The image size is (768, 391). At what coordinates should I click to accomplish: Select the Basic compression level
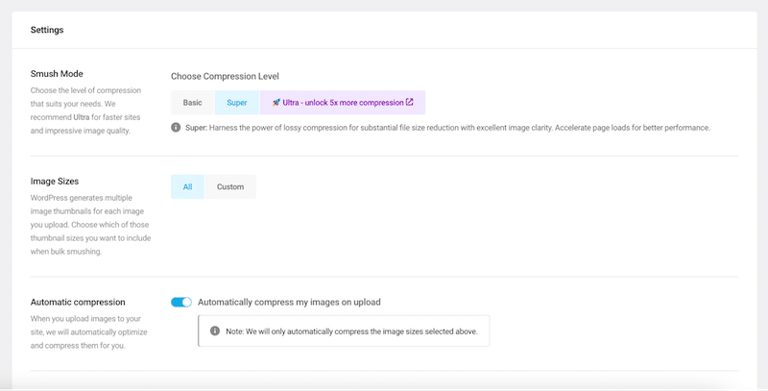coord(193,102)
